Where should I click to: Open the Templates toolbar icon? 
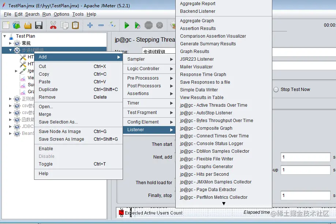pyautogui.click(x=16, y=25)
